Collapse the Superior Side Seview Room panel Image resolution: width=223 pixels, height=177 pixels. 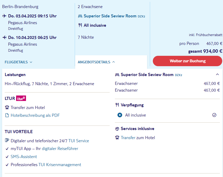(x=217, y=75)
